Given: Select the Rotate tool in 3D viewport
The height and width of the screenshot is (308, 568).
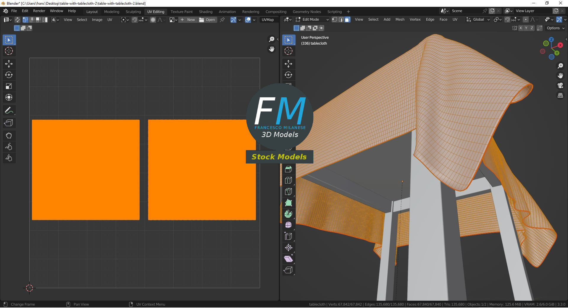Looking at the screenshot, I should click(288, 75).
